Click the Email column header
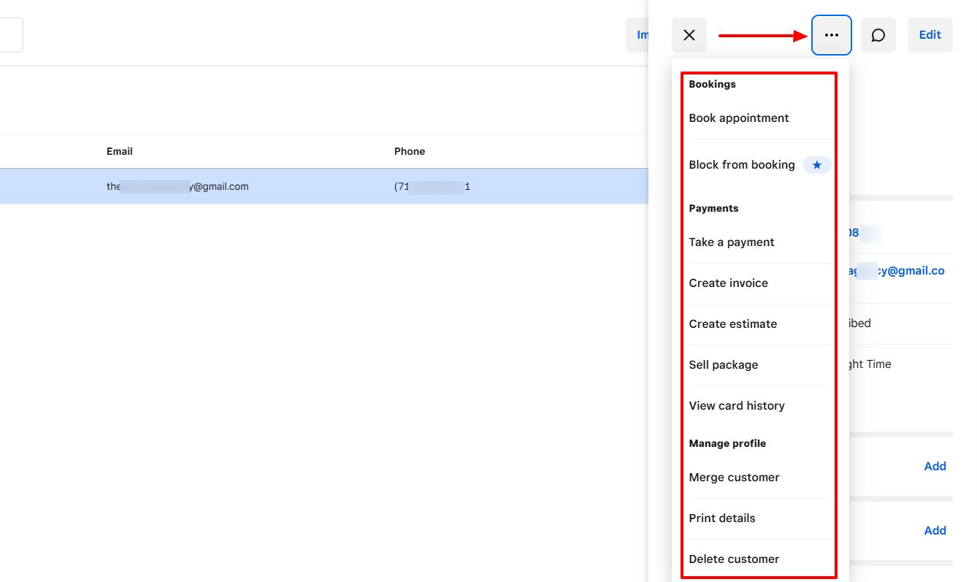This screenshot has height=582, width=977. (119, 151)
